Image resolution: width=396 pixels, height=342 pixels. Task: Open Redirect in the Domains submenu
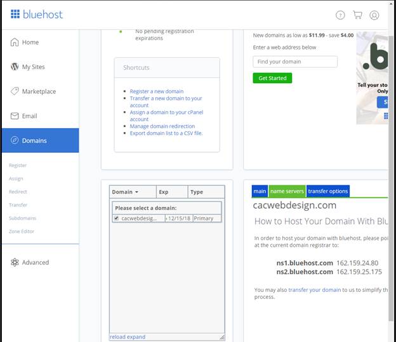18,192
